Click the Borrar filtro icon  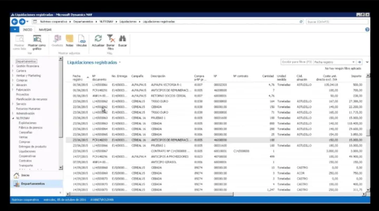click(111, 39)
